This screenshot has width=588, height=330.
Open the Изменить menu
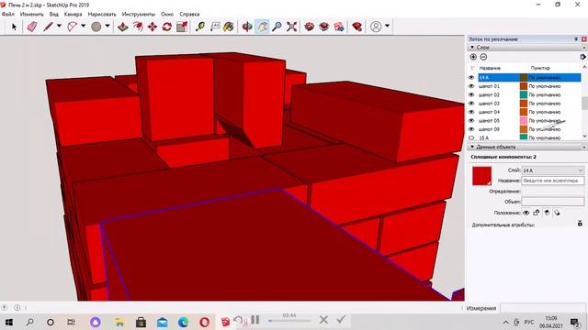pos(32,15)
